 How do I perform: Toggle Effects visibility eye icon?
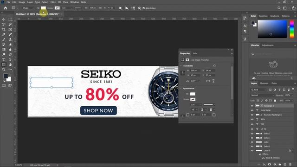pyautogui.click(x=260, y=154)
